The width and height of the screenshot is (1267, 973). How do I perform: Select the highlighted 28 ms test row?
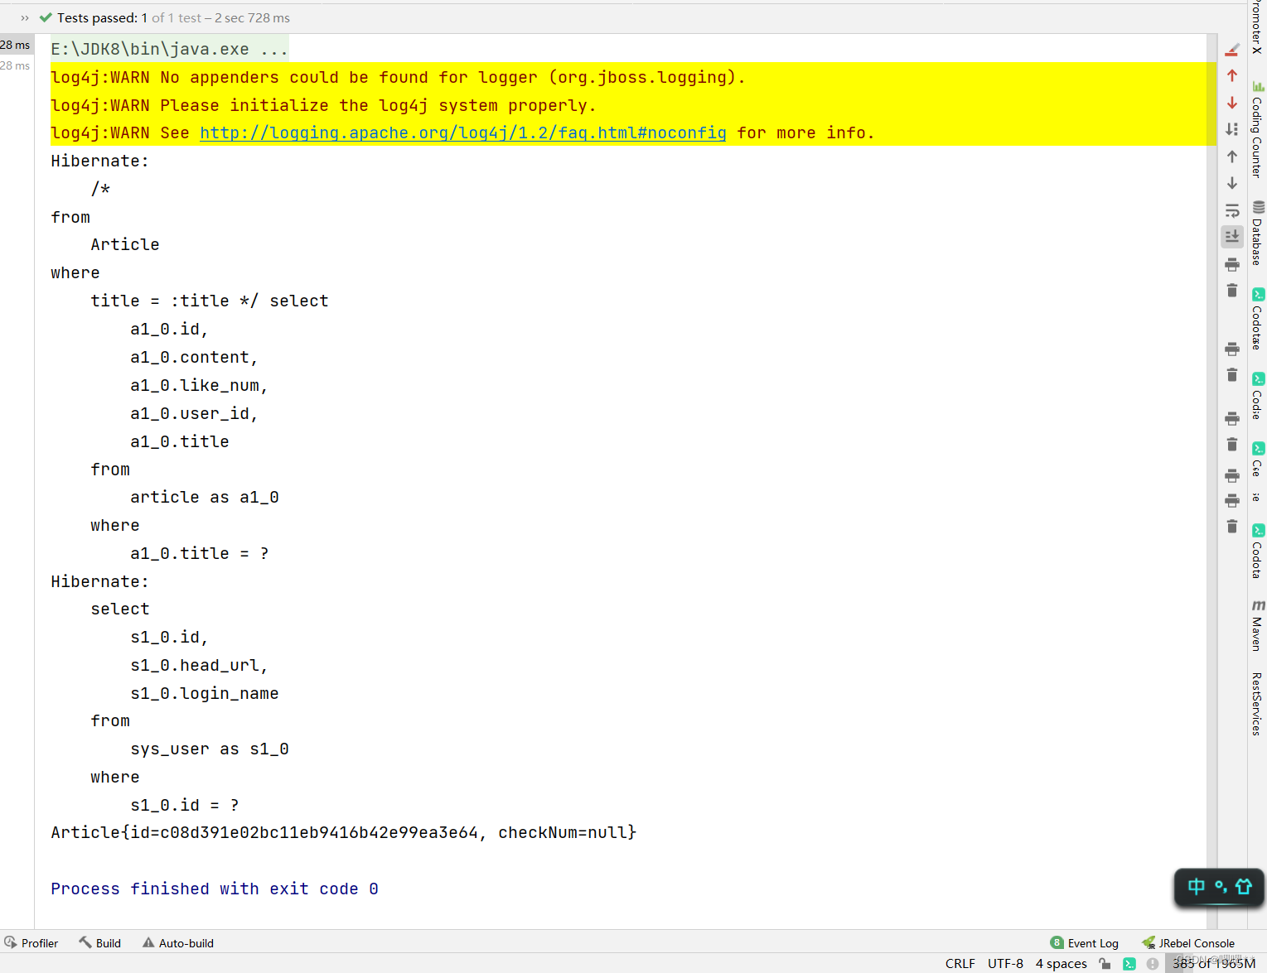click(x=17, y=45)
